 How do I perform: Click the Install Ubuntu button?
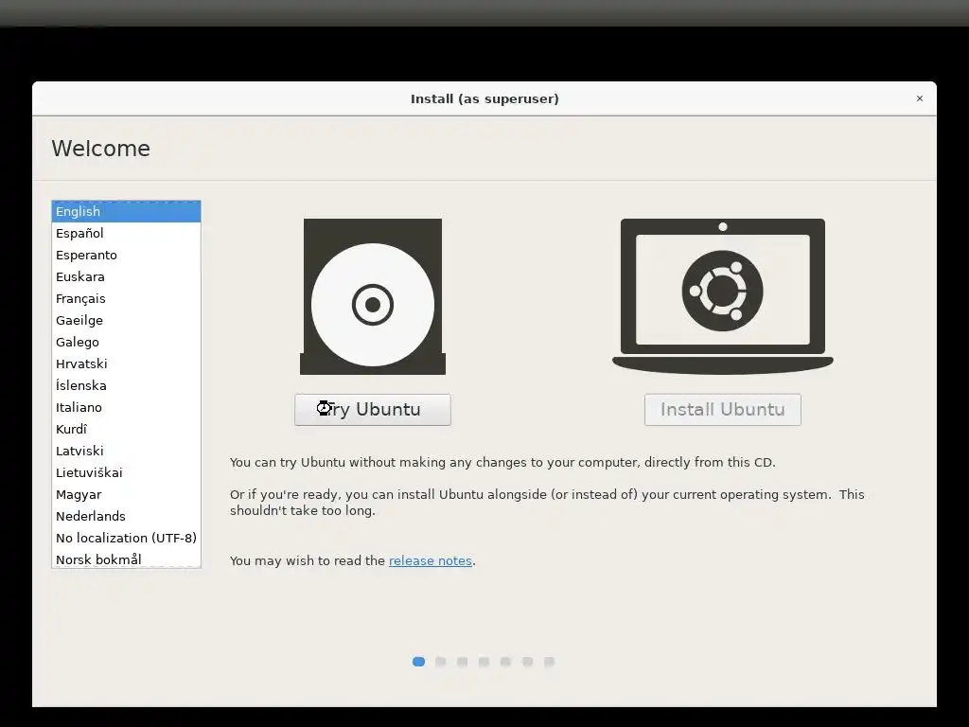[722, 410]
